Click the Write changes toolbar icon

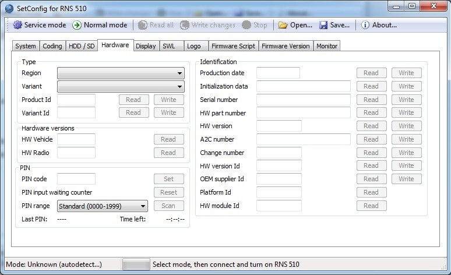[185, 25]
